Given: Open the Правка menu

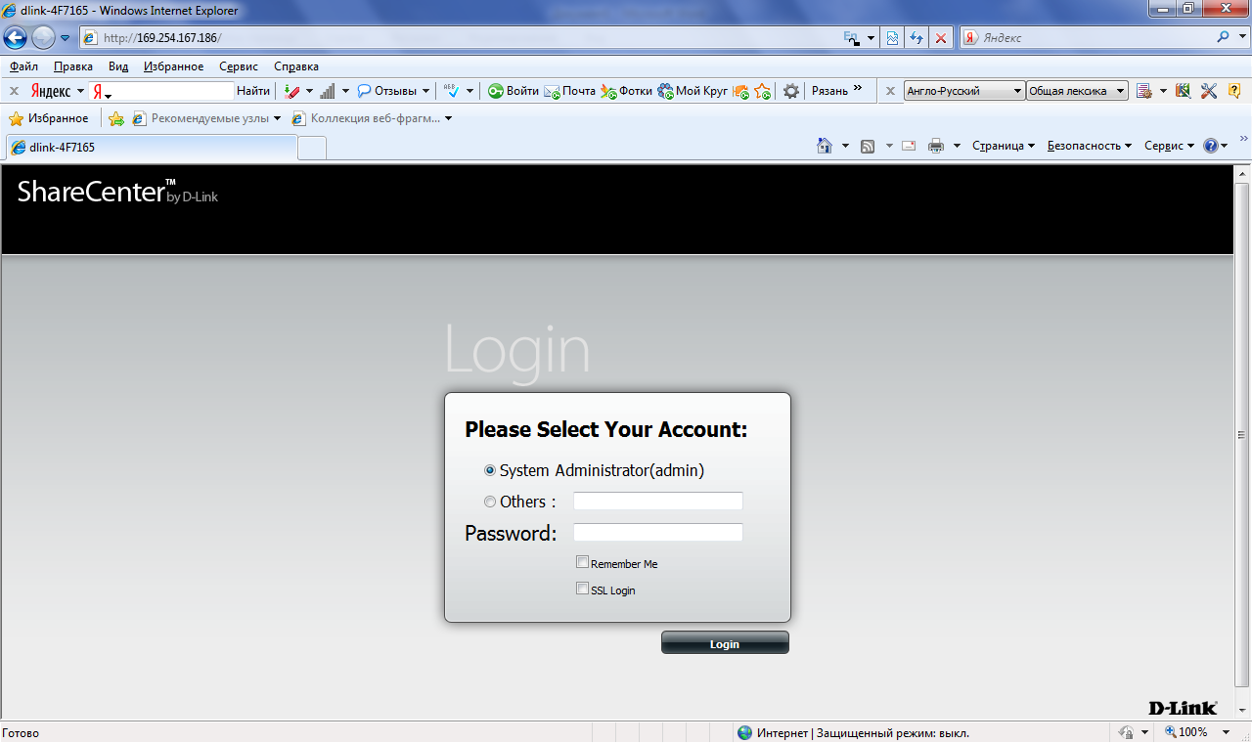Looking at the screenshot, I should [x=73, y=66].
